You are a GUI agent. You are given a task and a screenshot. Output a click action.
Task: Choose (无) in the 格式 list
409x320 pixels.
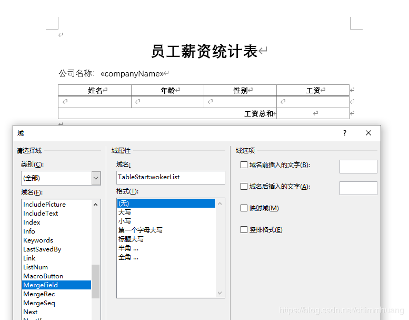click(x=166, y=203)
